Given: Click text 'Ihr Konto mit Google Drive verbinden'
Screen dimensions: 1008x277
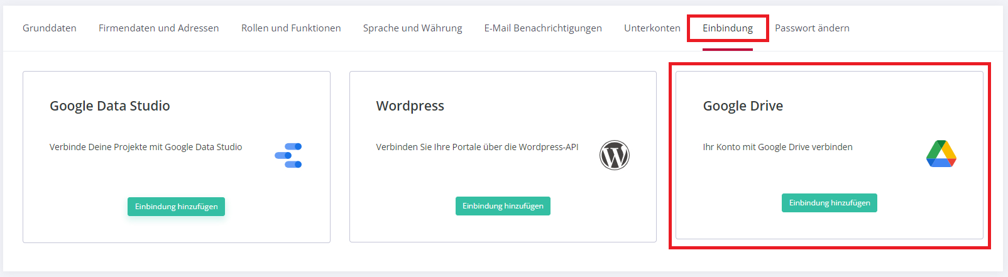Looking at the screenshot, I should point(778,147).
